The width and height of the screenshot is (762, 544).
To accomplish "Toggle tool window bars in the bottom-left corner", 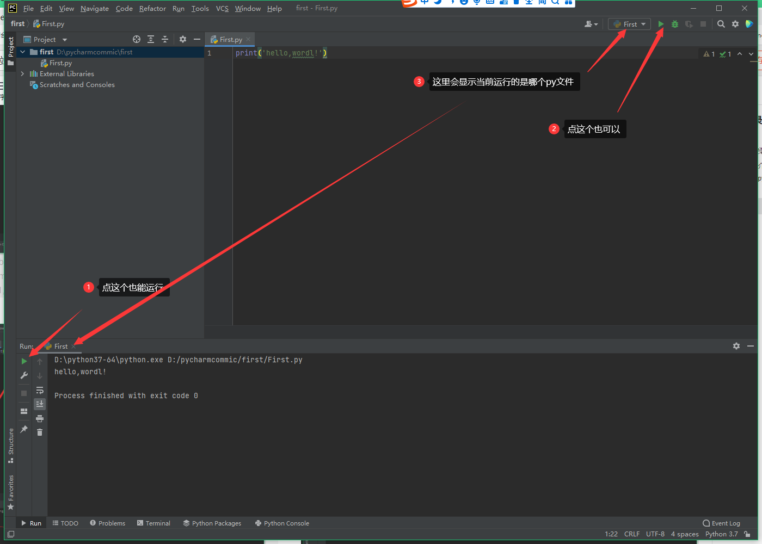I will pos(11,534).
